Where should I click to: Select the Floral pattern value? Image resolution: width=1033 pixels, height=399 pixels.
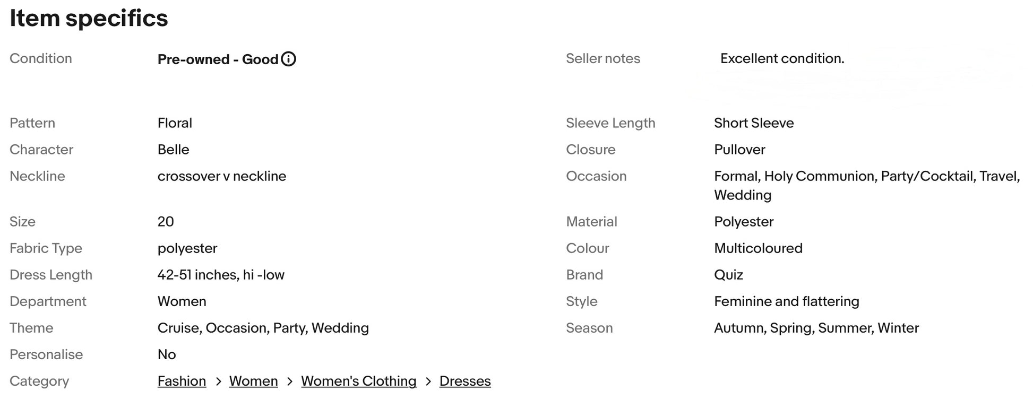coord(175,123)
